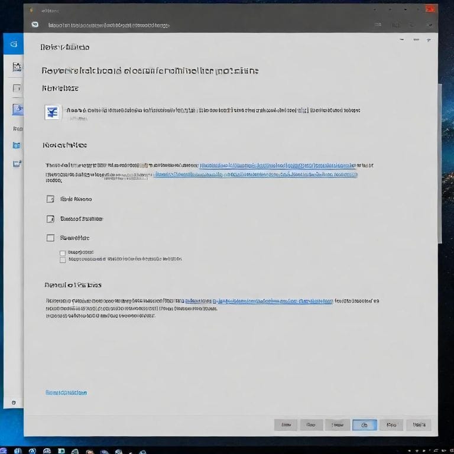Open the Start button on the taskbar

4,451
